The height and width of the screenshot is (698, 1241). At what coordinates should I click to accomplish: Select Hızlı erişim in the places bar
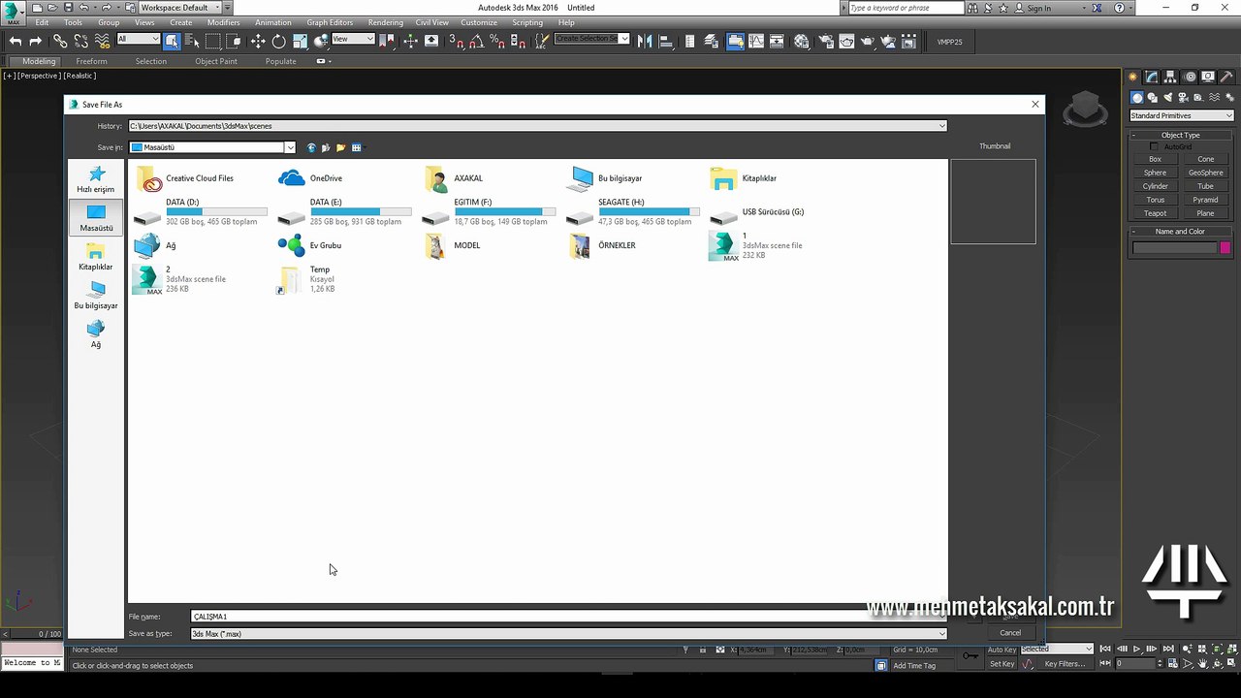[x=96, y=179]
